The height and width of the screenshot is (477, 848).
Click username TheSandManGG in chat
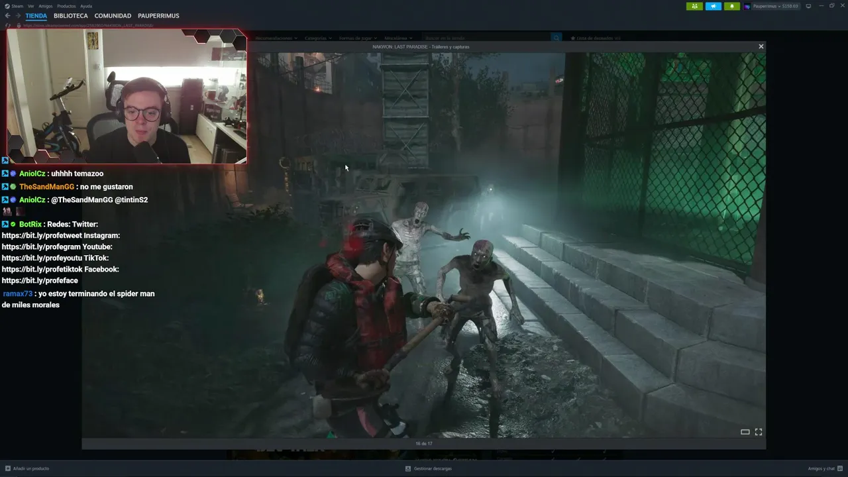(x=46, y=187)
